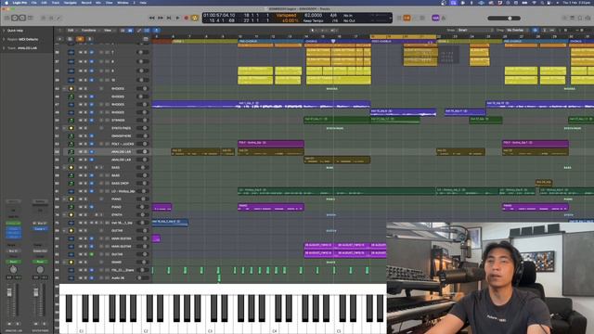Open the Browsers (media) icon
The width and height of the screenshot is (594, 334).
click(x=588, y=18)
